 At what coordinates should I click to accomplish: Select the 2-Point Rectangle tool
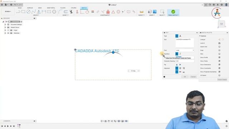click(23, 12)
